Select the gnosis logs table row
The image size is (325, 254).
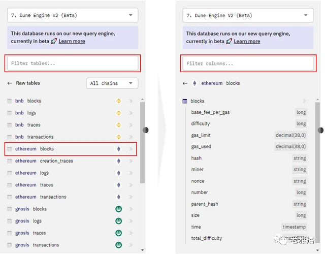coord(71,221)
